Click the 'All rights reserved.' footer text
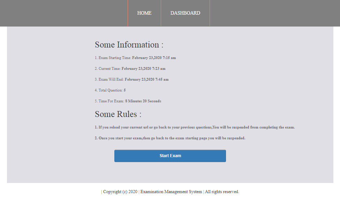 pos(222,192)
